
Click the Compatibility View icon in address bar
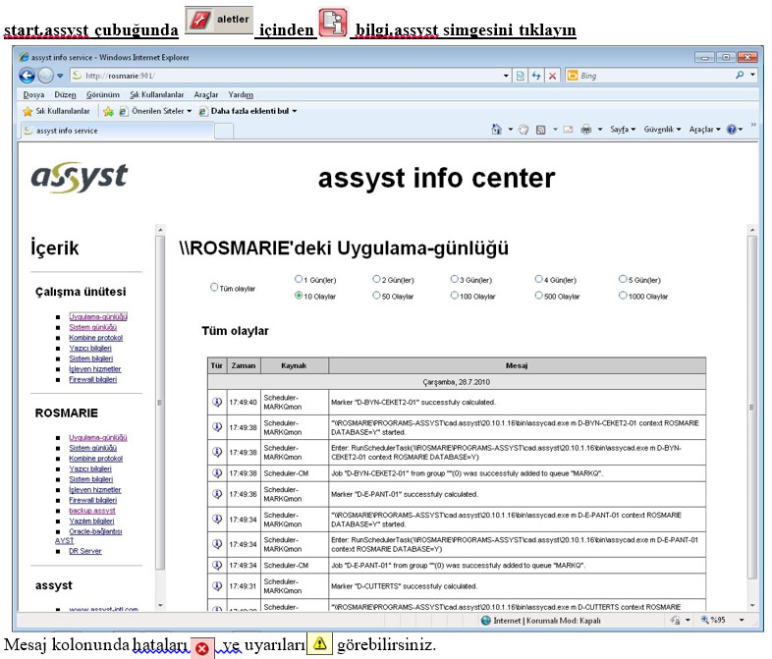(520, 76)
